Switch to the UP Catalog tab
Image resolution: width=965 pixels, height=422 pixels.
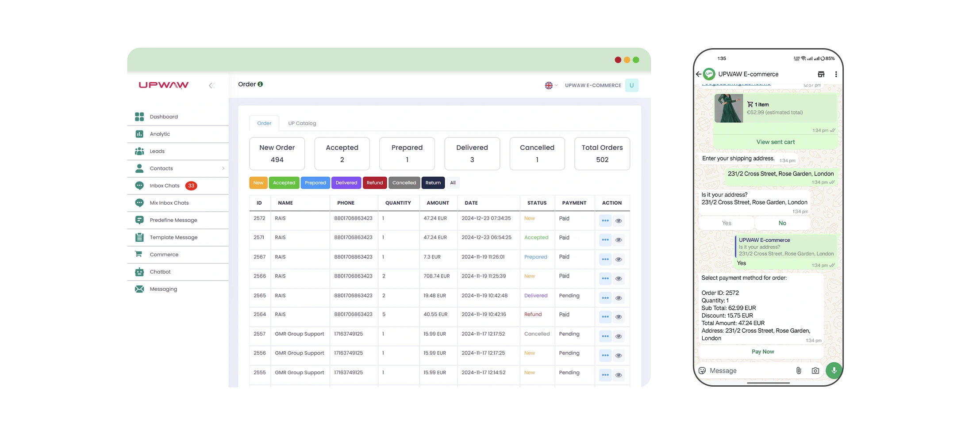point(302,123)
